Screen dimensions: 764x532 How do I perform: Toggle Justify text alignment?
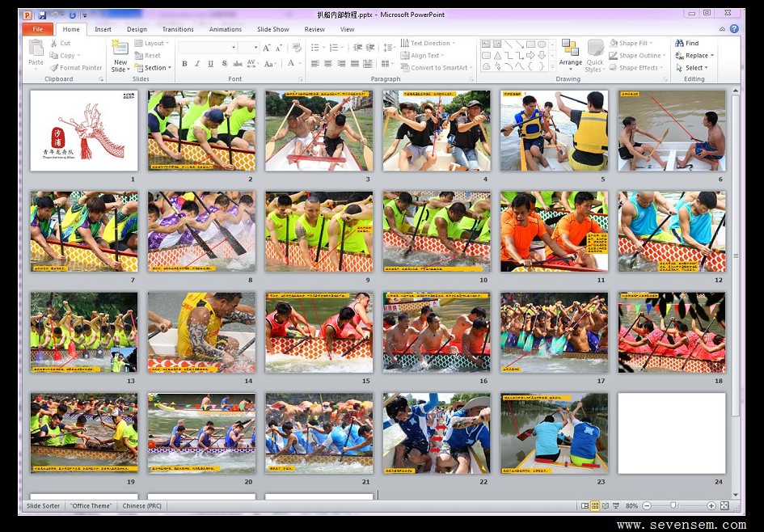click(x=355, y=63)
